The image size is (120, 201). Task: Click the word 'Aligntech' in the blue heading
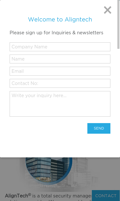pos(78,20)
